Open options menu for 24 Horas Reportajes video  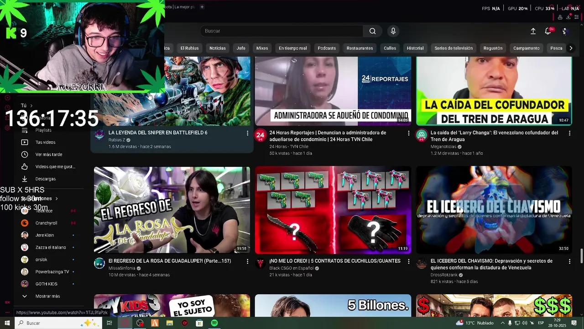pos(408,133)
